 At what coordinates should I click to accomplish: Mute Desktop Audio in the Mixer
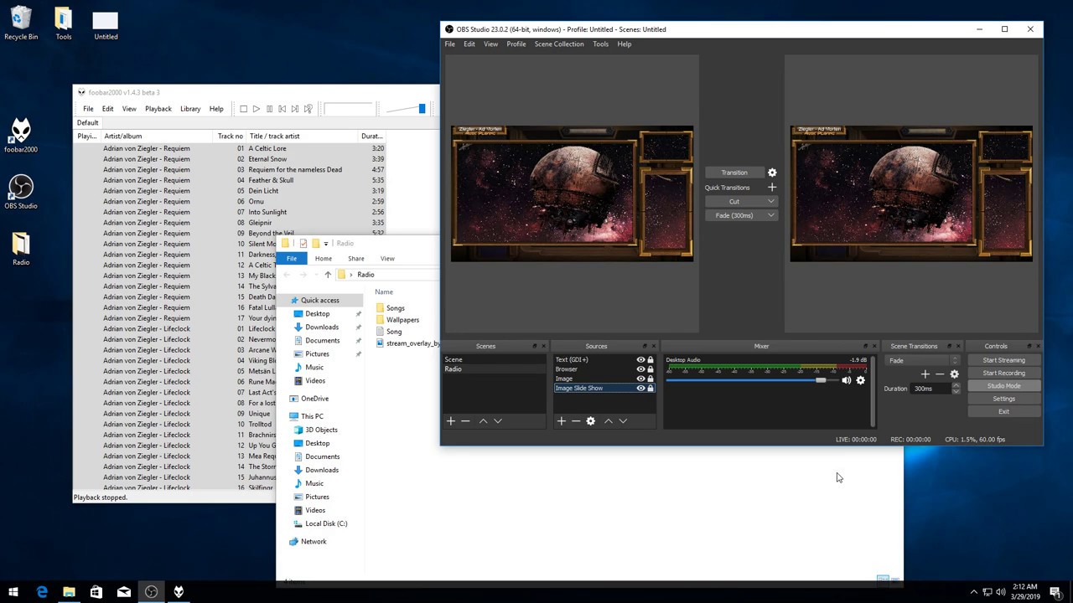pos(847,380)
